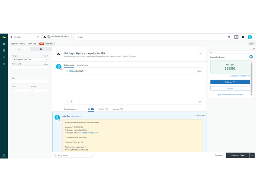
Task: Toggle text formatting with the T icon
Action: pyautogui.click(x=67, y=101)
